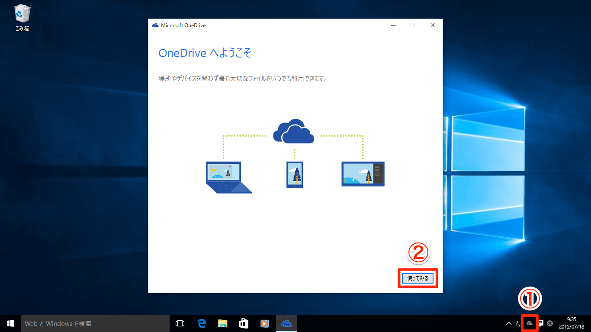591x332 pixels.
Task: Close the Microsoft OneDrive window
Action: (433, 25)
